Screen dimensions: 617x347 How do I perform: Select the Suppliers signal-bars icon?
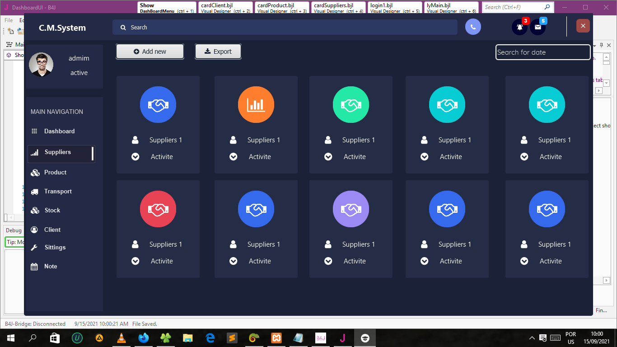click(34, 153)
